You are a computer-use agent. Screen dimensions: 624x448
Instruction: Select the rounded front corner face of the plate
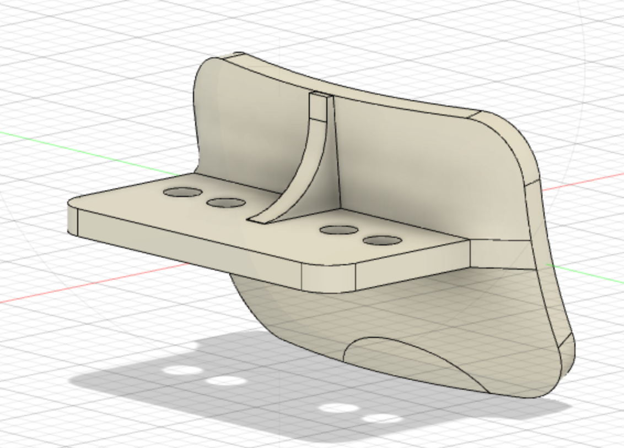(329, 278)
